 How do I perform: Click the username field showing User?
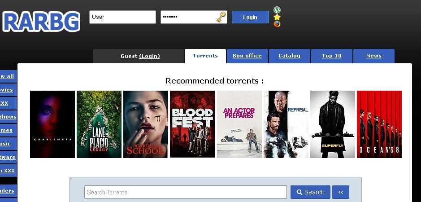122,17
